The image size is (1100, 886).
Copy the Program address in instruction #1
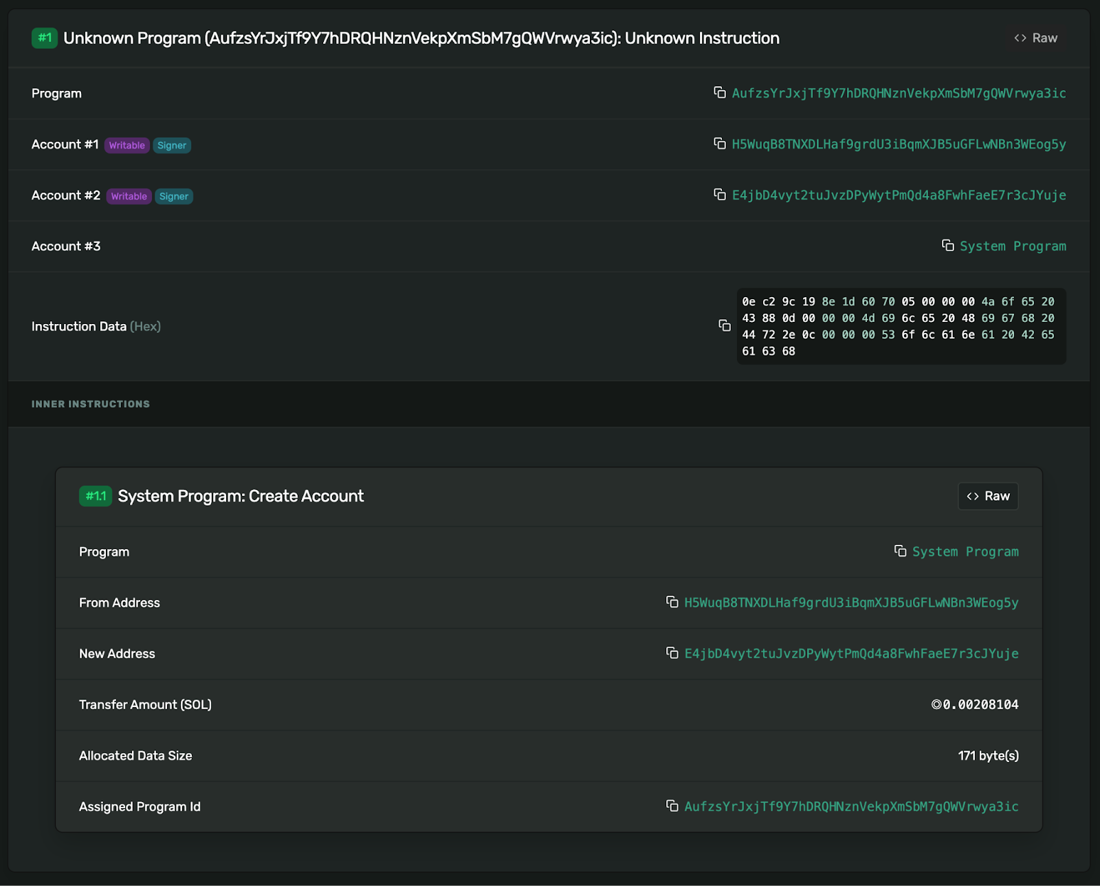point(720,93)
